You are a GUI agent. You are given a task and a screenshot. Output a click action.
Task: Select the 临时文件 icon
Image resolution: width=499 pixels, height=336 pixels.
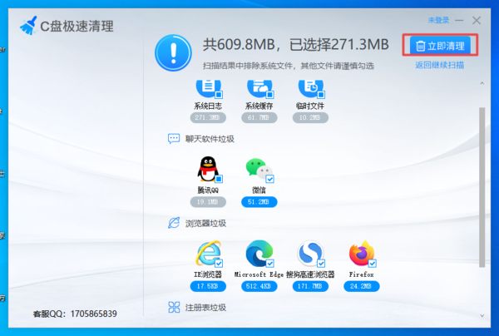click(x=311, y=88)
